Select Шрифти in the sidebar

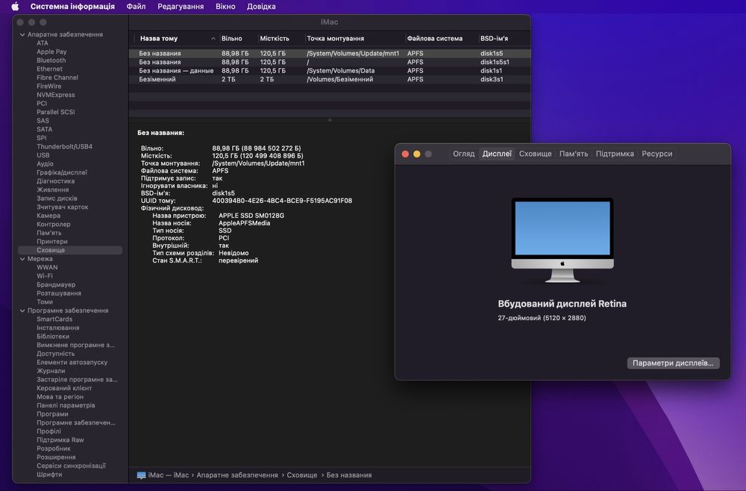click(49, 475)
